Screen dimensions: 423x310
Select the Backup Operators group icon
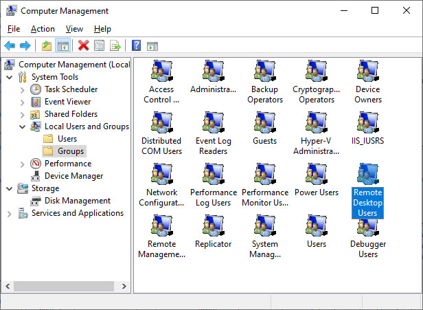[x=264, y=71]
